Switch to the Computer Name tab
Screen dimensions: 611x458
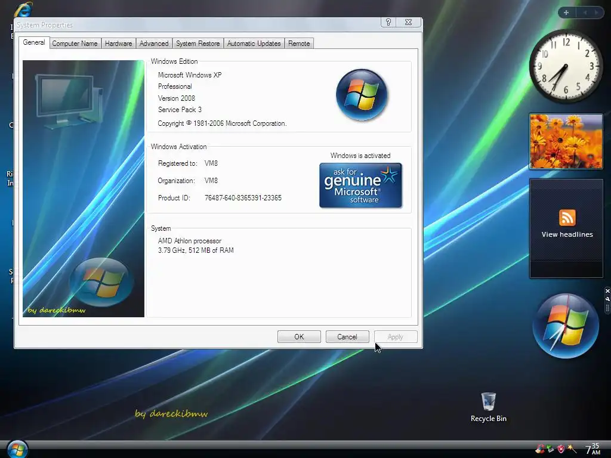(75, 43)
